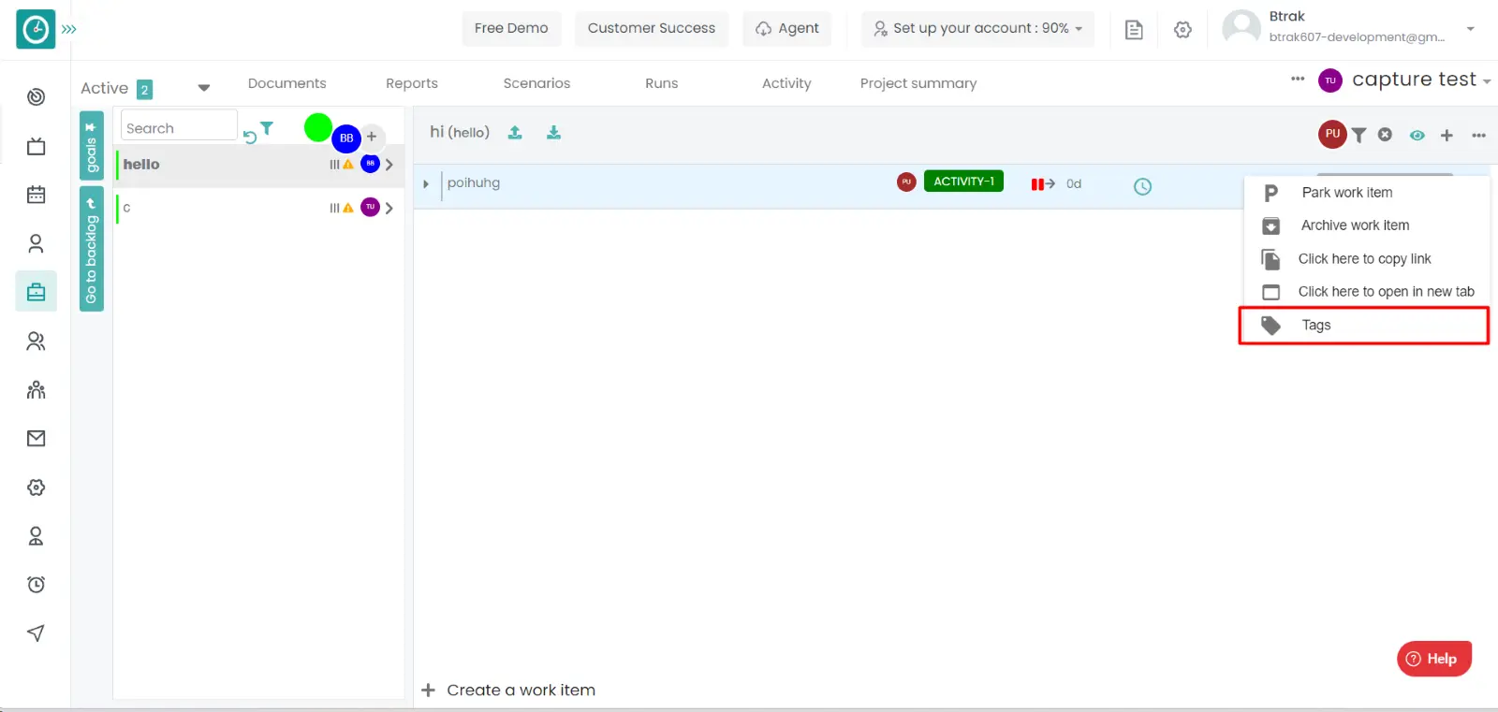Toggle the eye visibility icon

click(1417, 136)
